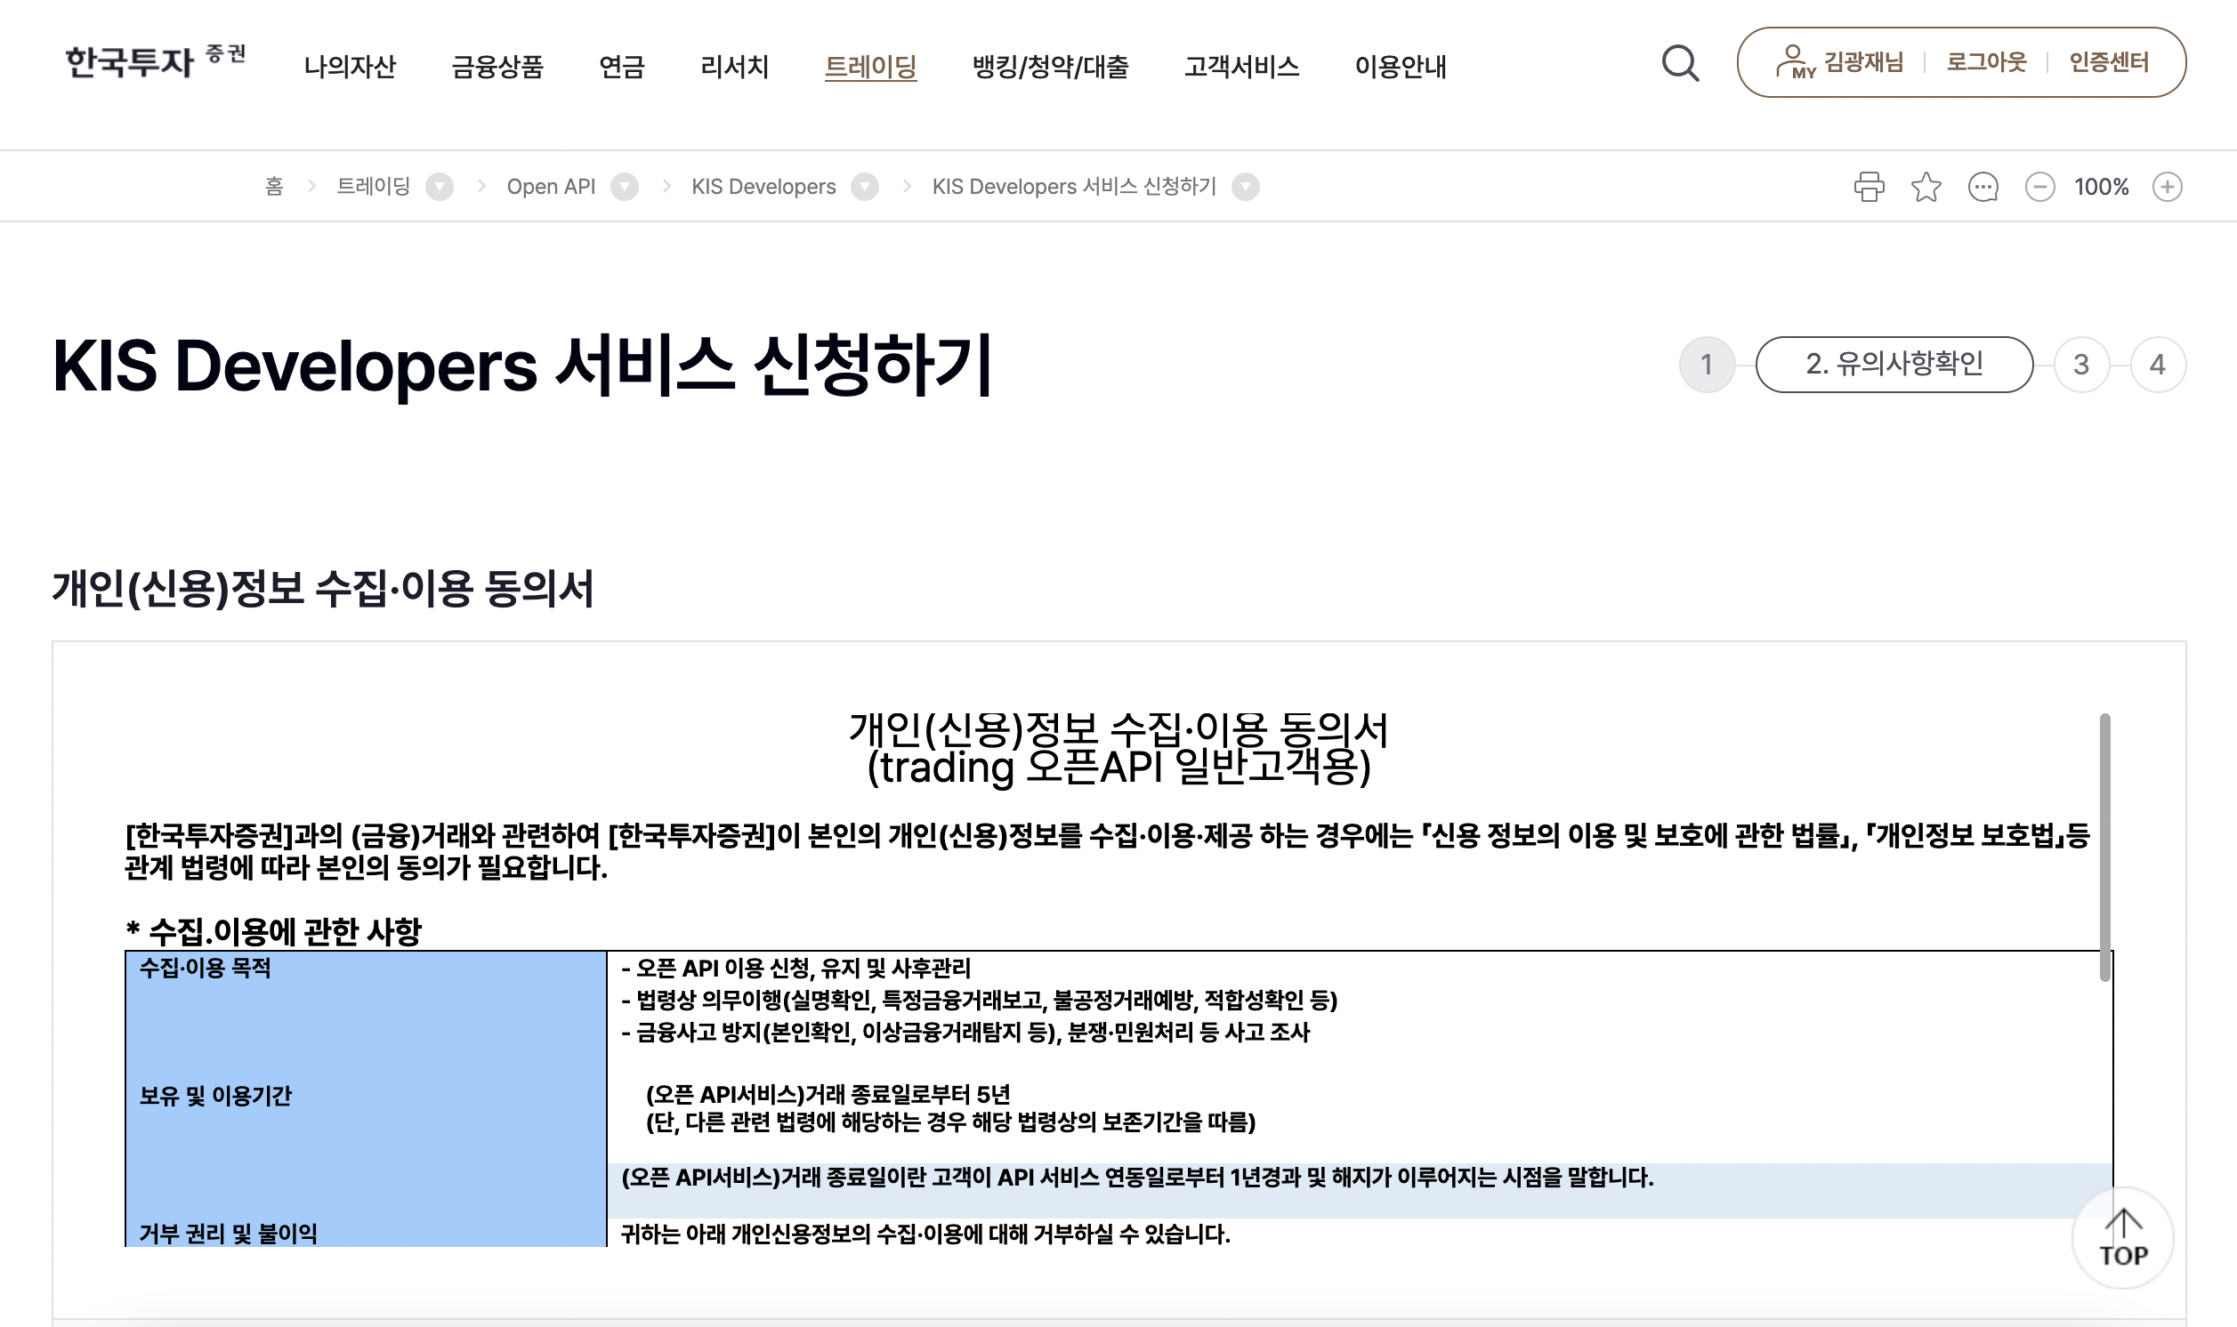
Task: Open the 고객서비스 menu
Action: click(x=1241, y=66)
